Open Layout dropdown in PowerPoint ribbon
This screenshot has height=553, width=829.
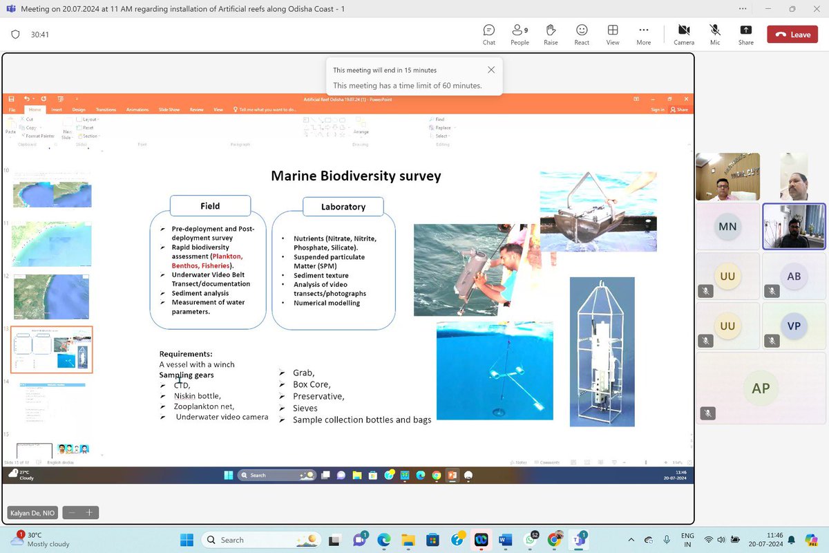pos(88,119)
